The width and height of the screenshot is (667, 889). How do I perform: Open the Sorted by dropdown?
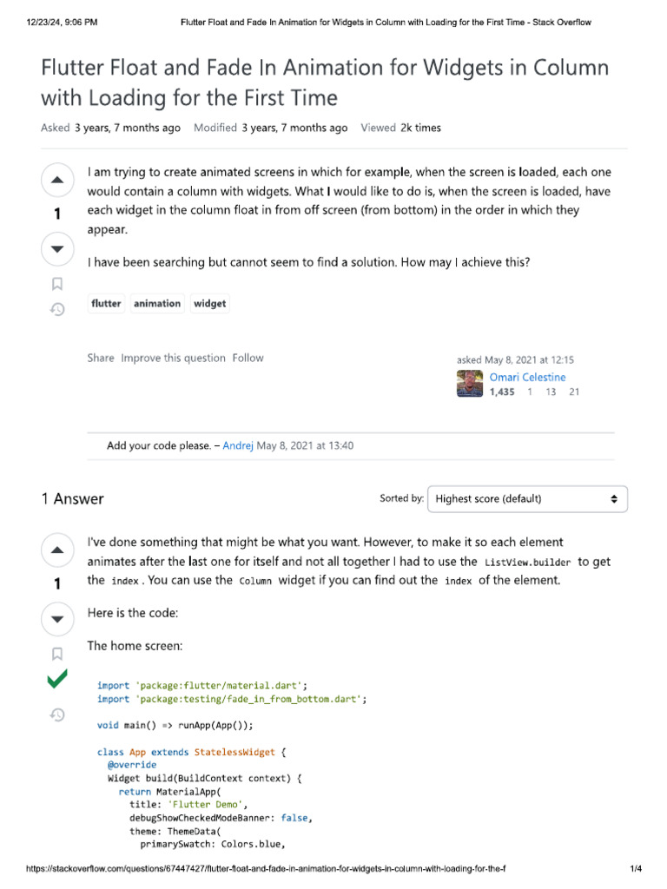click(527, 499)
